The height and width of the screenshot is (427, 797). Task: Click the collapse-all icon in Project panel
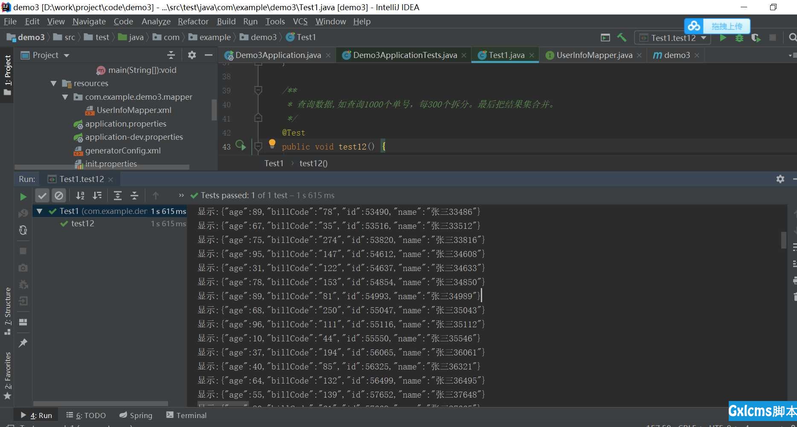pos(171,55)
